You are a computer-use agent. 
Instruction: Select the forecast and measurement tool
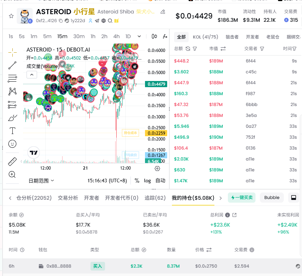tap(12, 105)
